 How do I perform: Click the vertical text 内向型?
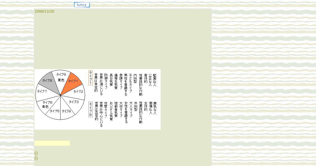click(x=135, y=78)
